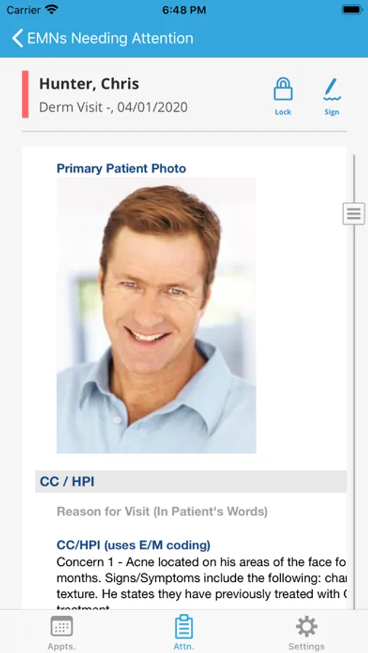The height and width of the screenshot is (653, 368).
Task: Sign the note with the pen icon
Action: pos(332,95)
